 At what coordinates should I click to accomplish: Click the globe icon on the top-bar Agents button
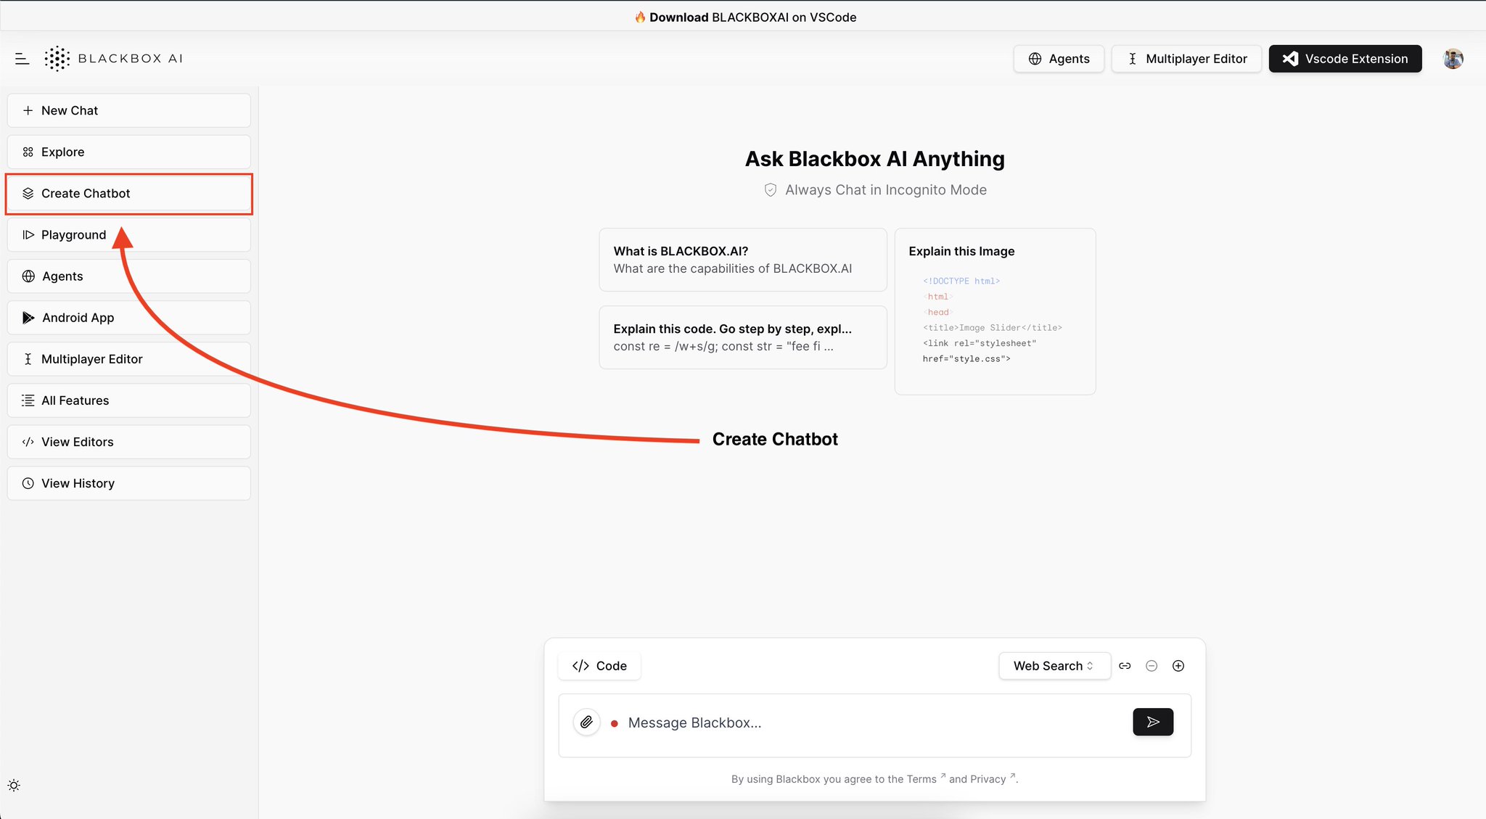[1035, 59]
